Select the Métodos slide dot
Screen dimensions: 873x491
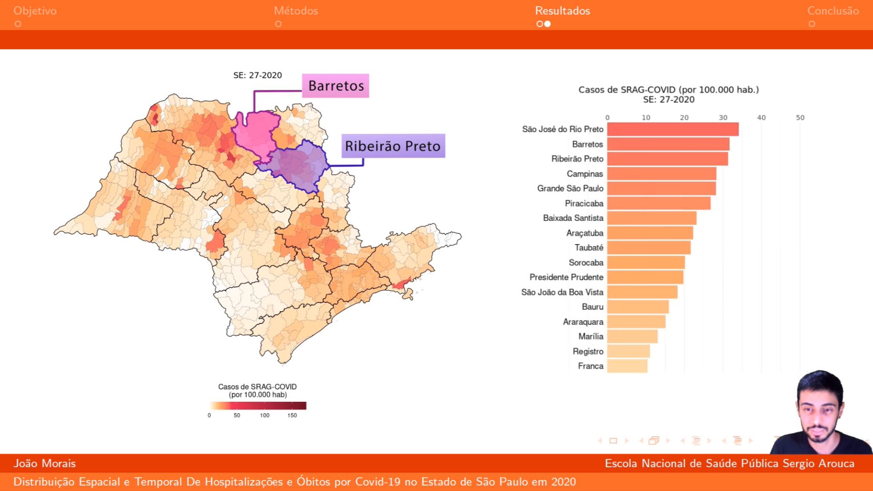click(x=278, y=24)
